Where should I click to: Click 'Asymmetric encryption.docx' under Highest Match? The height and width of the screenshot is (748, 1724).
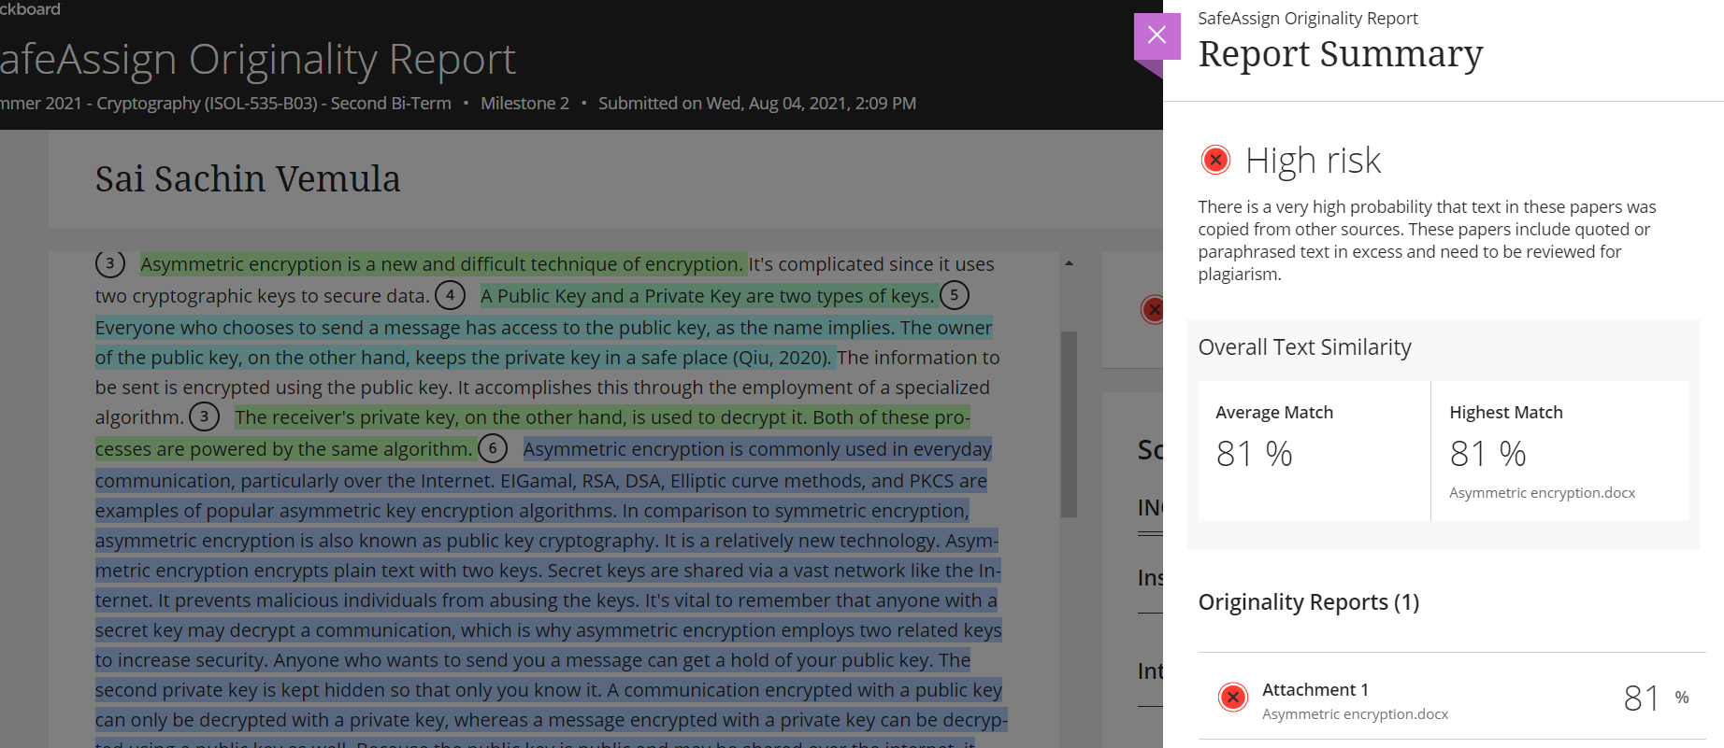(x=1542, y=493)
